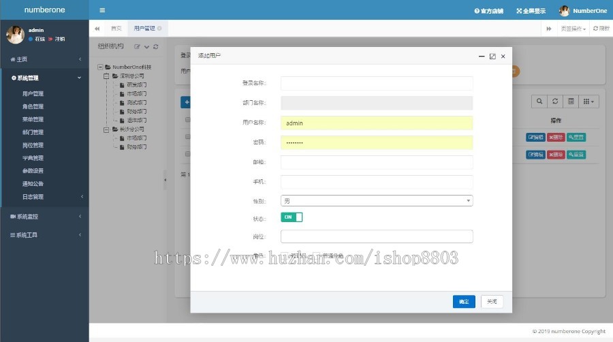Toggle the 状态 ON switch
The image size is (613, 342).
292,217
